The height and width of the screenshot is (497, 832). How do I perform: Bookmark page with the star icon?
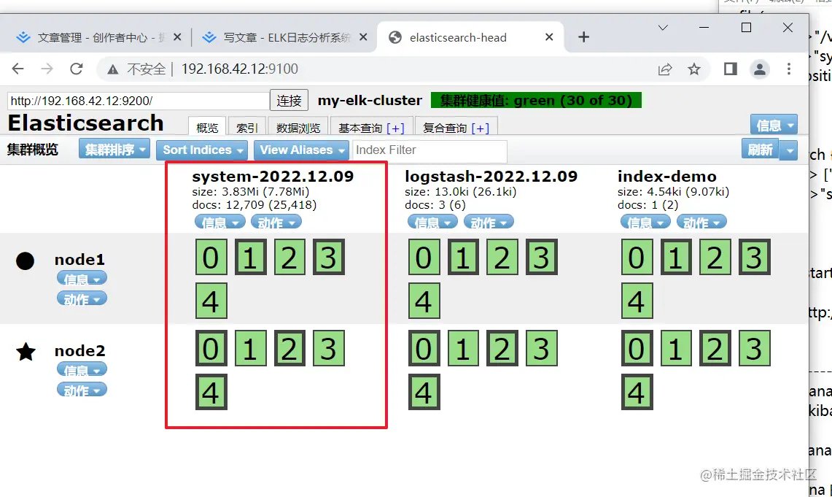pos(694,69)
